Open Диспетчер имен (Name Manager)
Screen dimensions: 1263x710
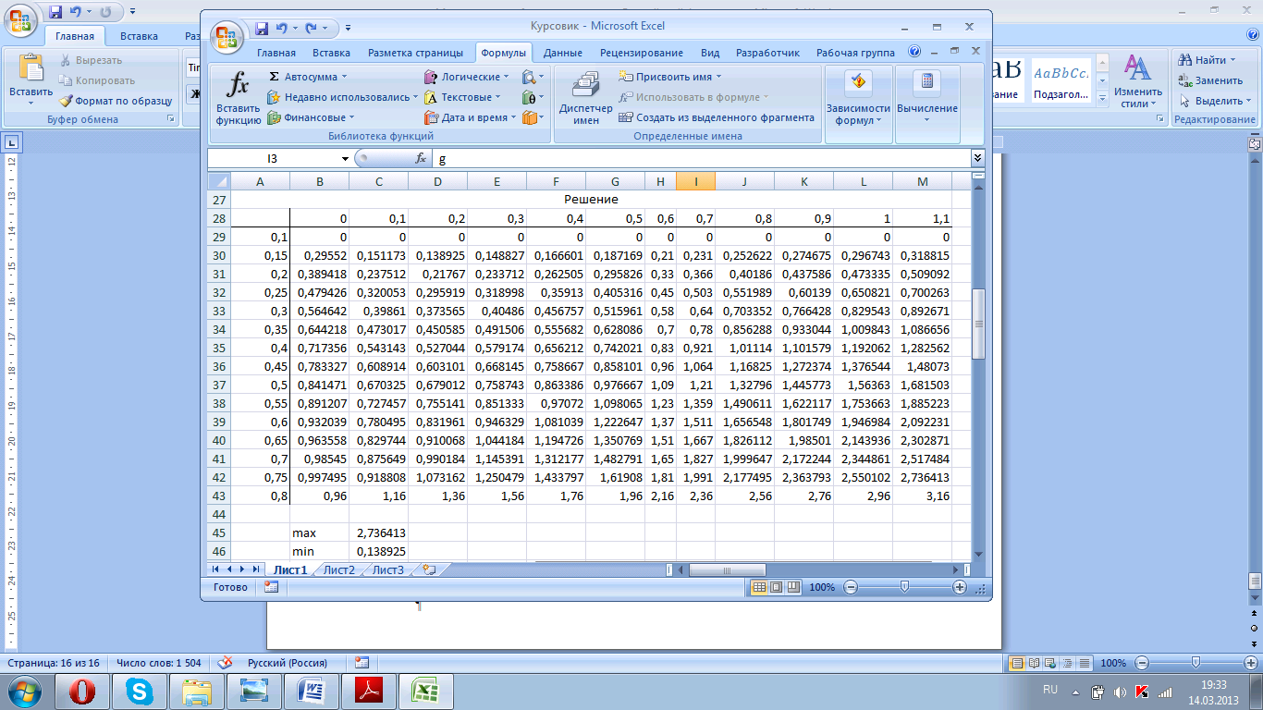(586, 99)
